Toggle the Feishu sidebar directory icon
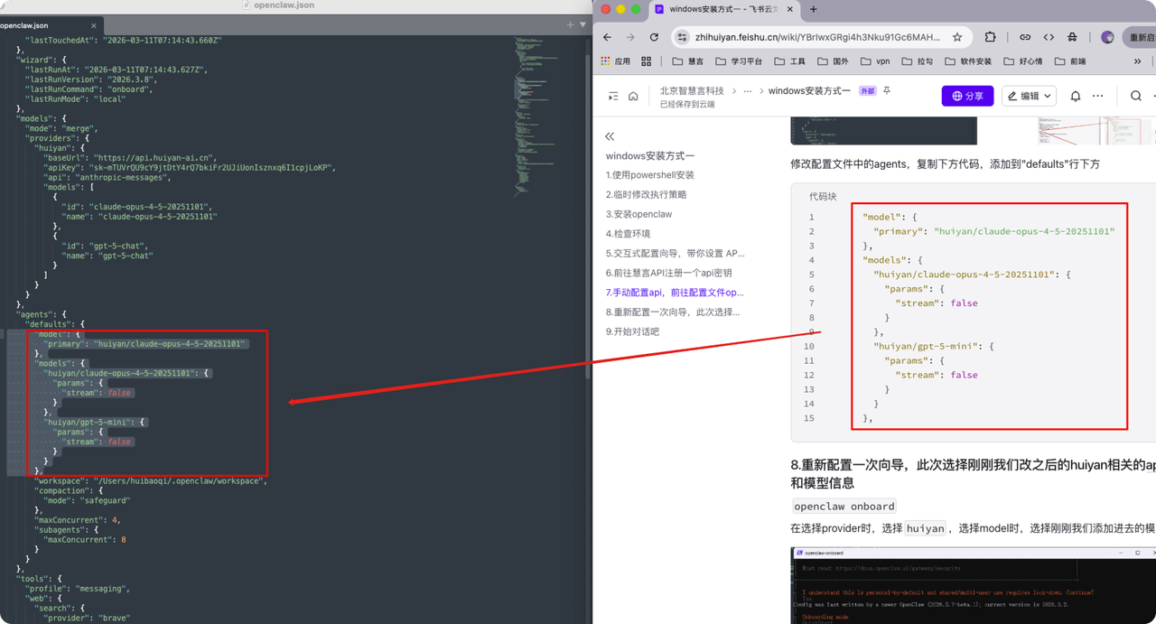 pyautogui.click(x=613, y=96)
